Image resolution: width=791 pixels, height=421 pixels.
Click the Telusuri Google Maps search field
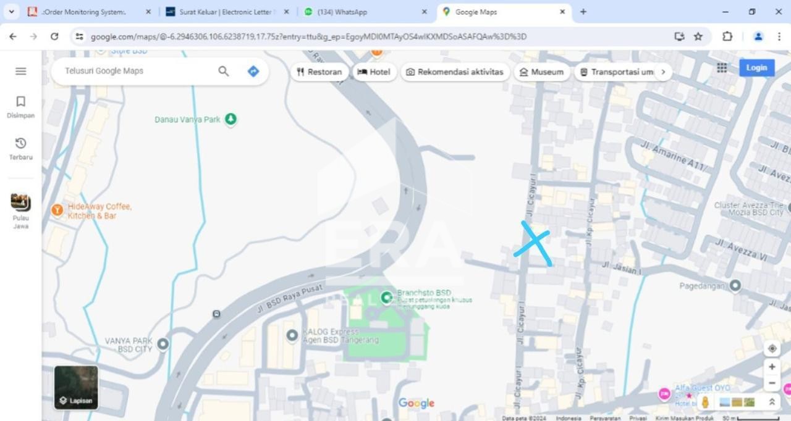point(137,71)
